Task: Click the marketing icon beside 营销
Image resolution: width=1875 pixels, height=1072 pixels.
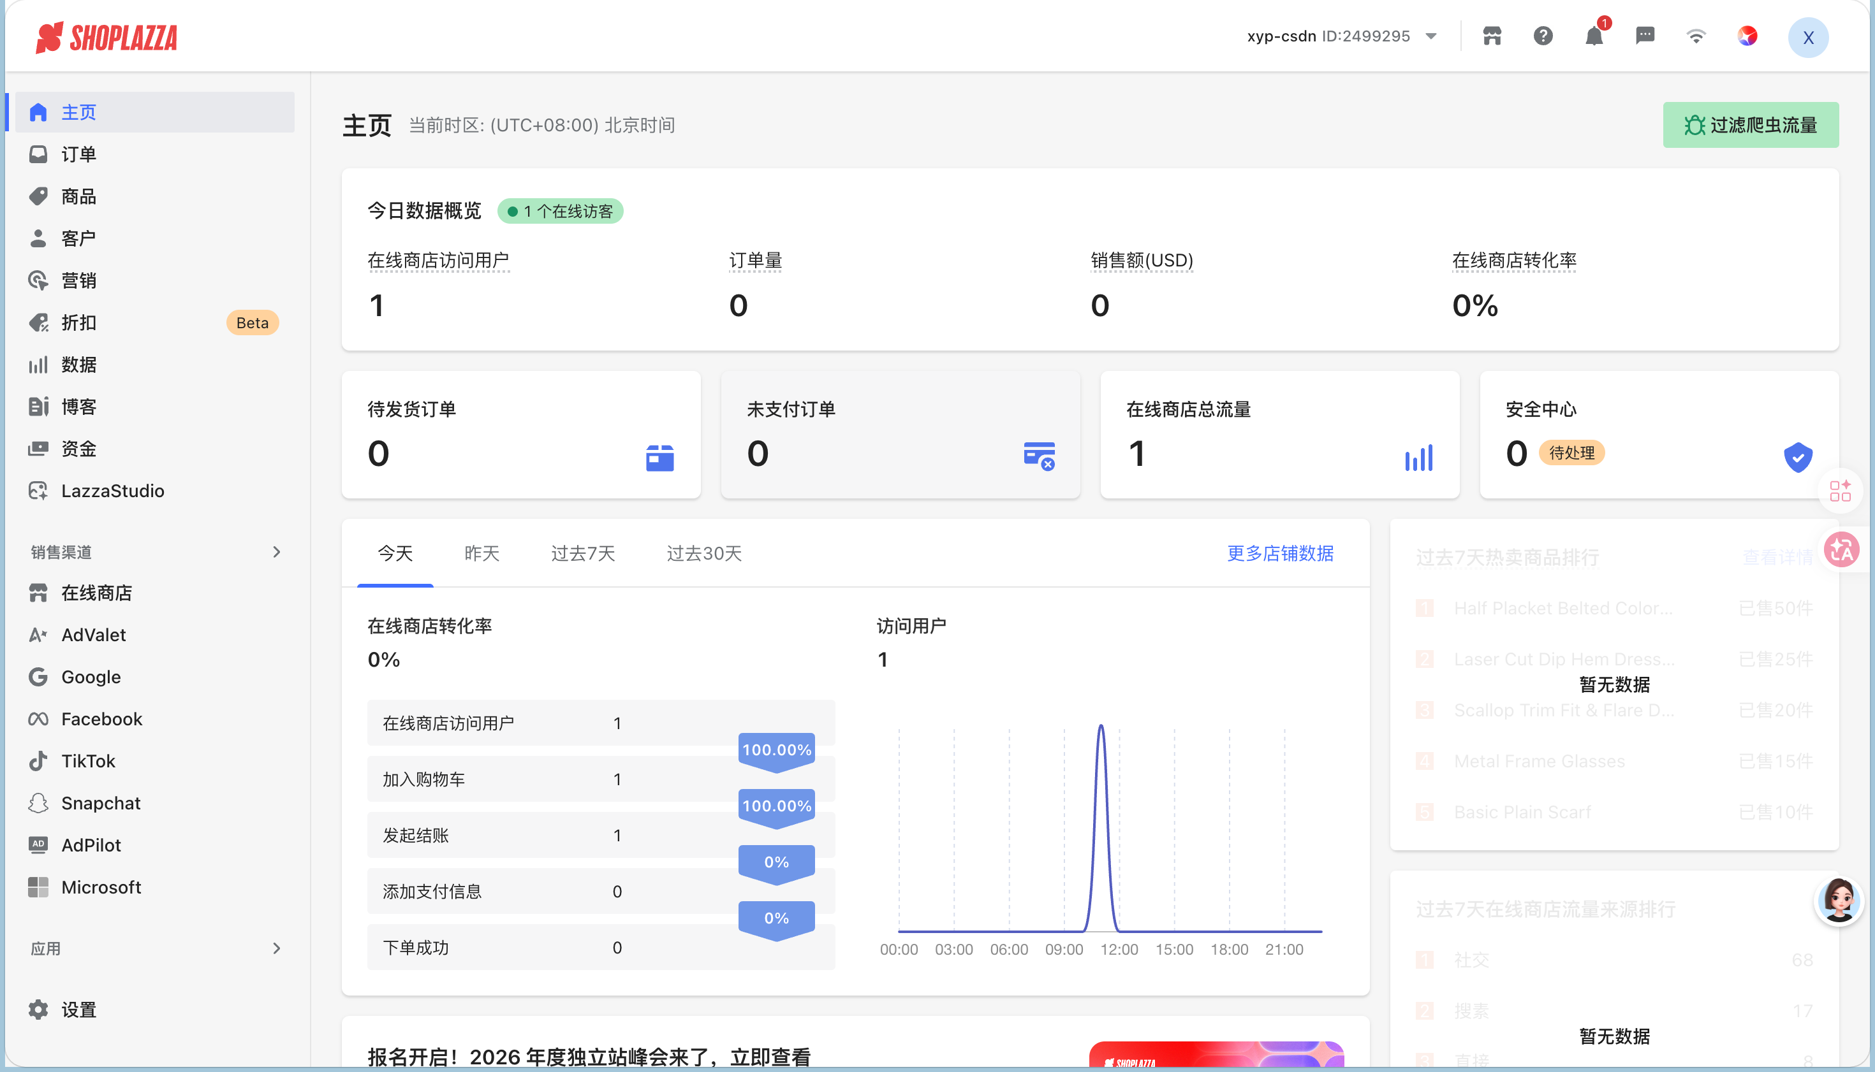Action: (38, 280)
